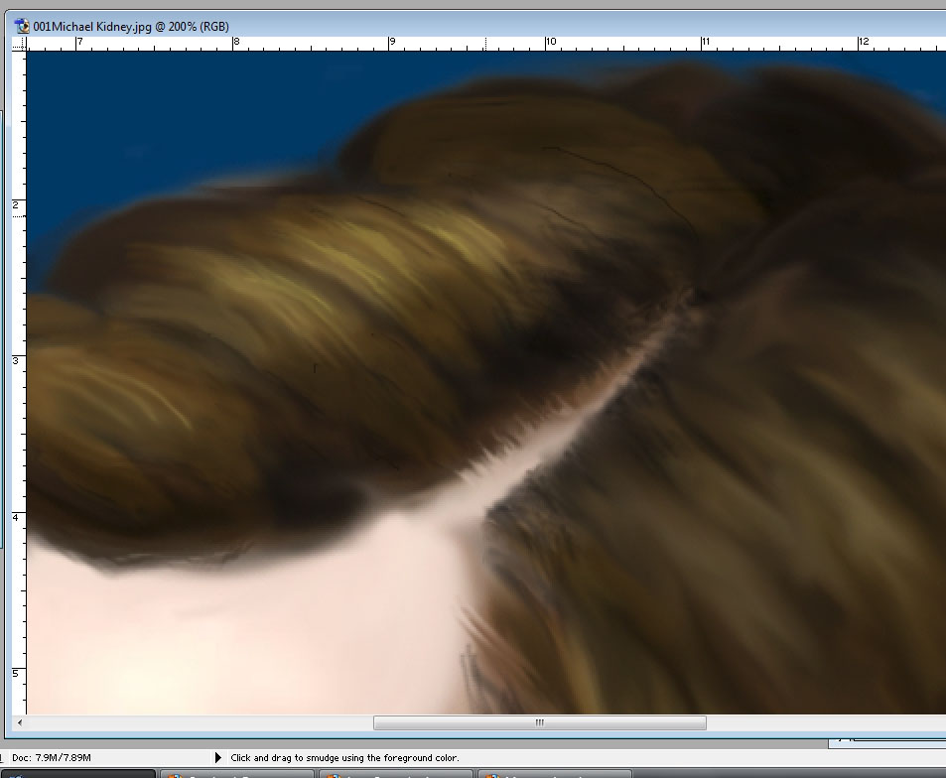
Task: Click the 10 mark on the horizontal ruler
Action: point(549,43)
